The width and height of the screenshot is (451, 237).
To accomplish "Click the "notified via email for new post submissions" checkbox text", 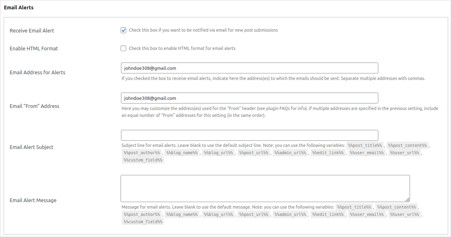I will [203, 30].
